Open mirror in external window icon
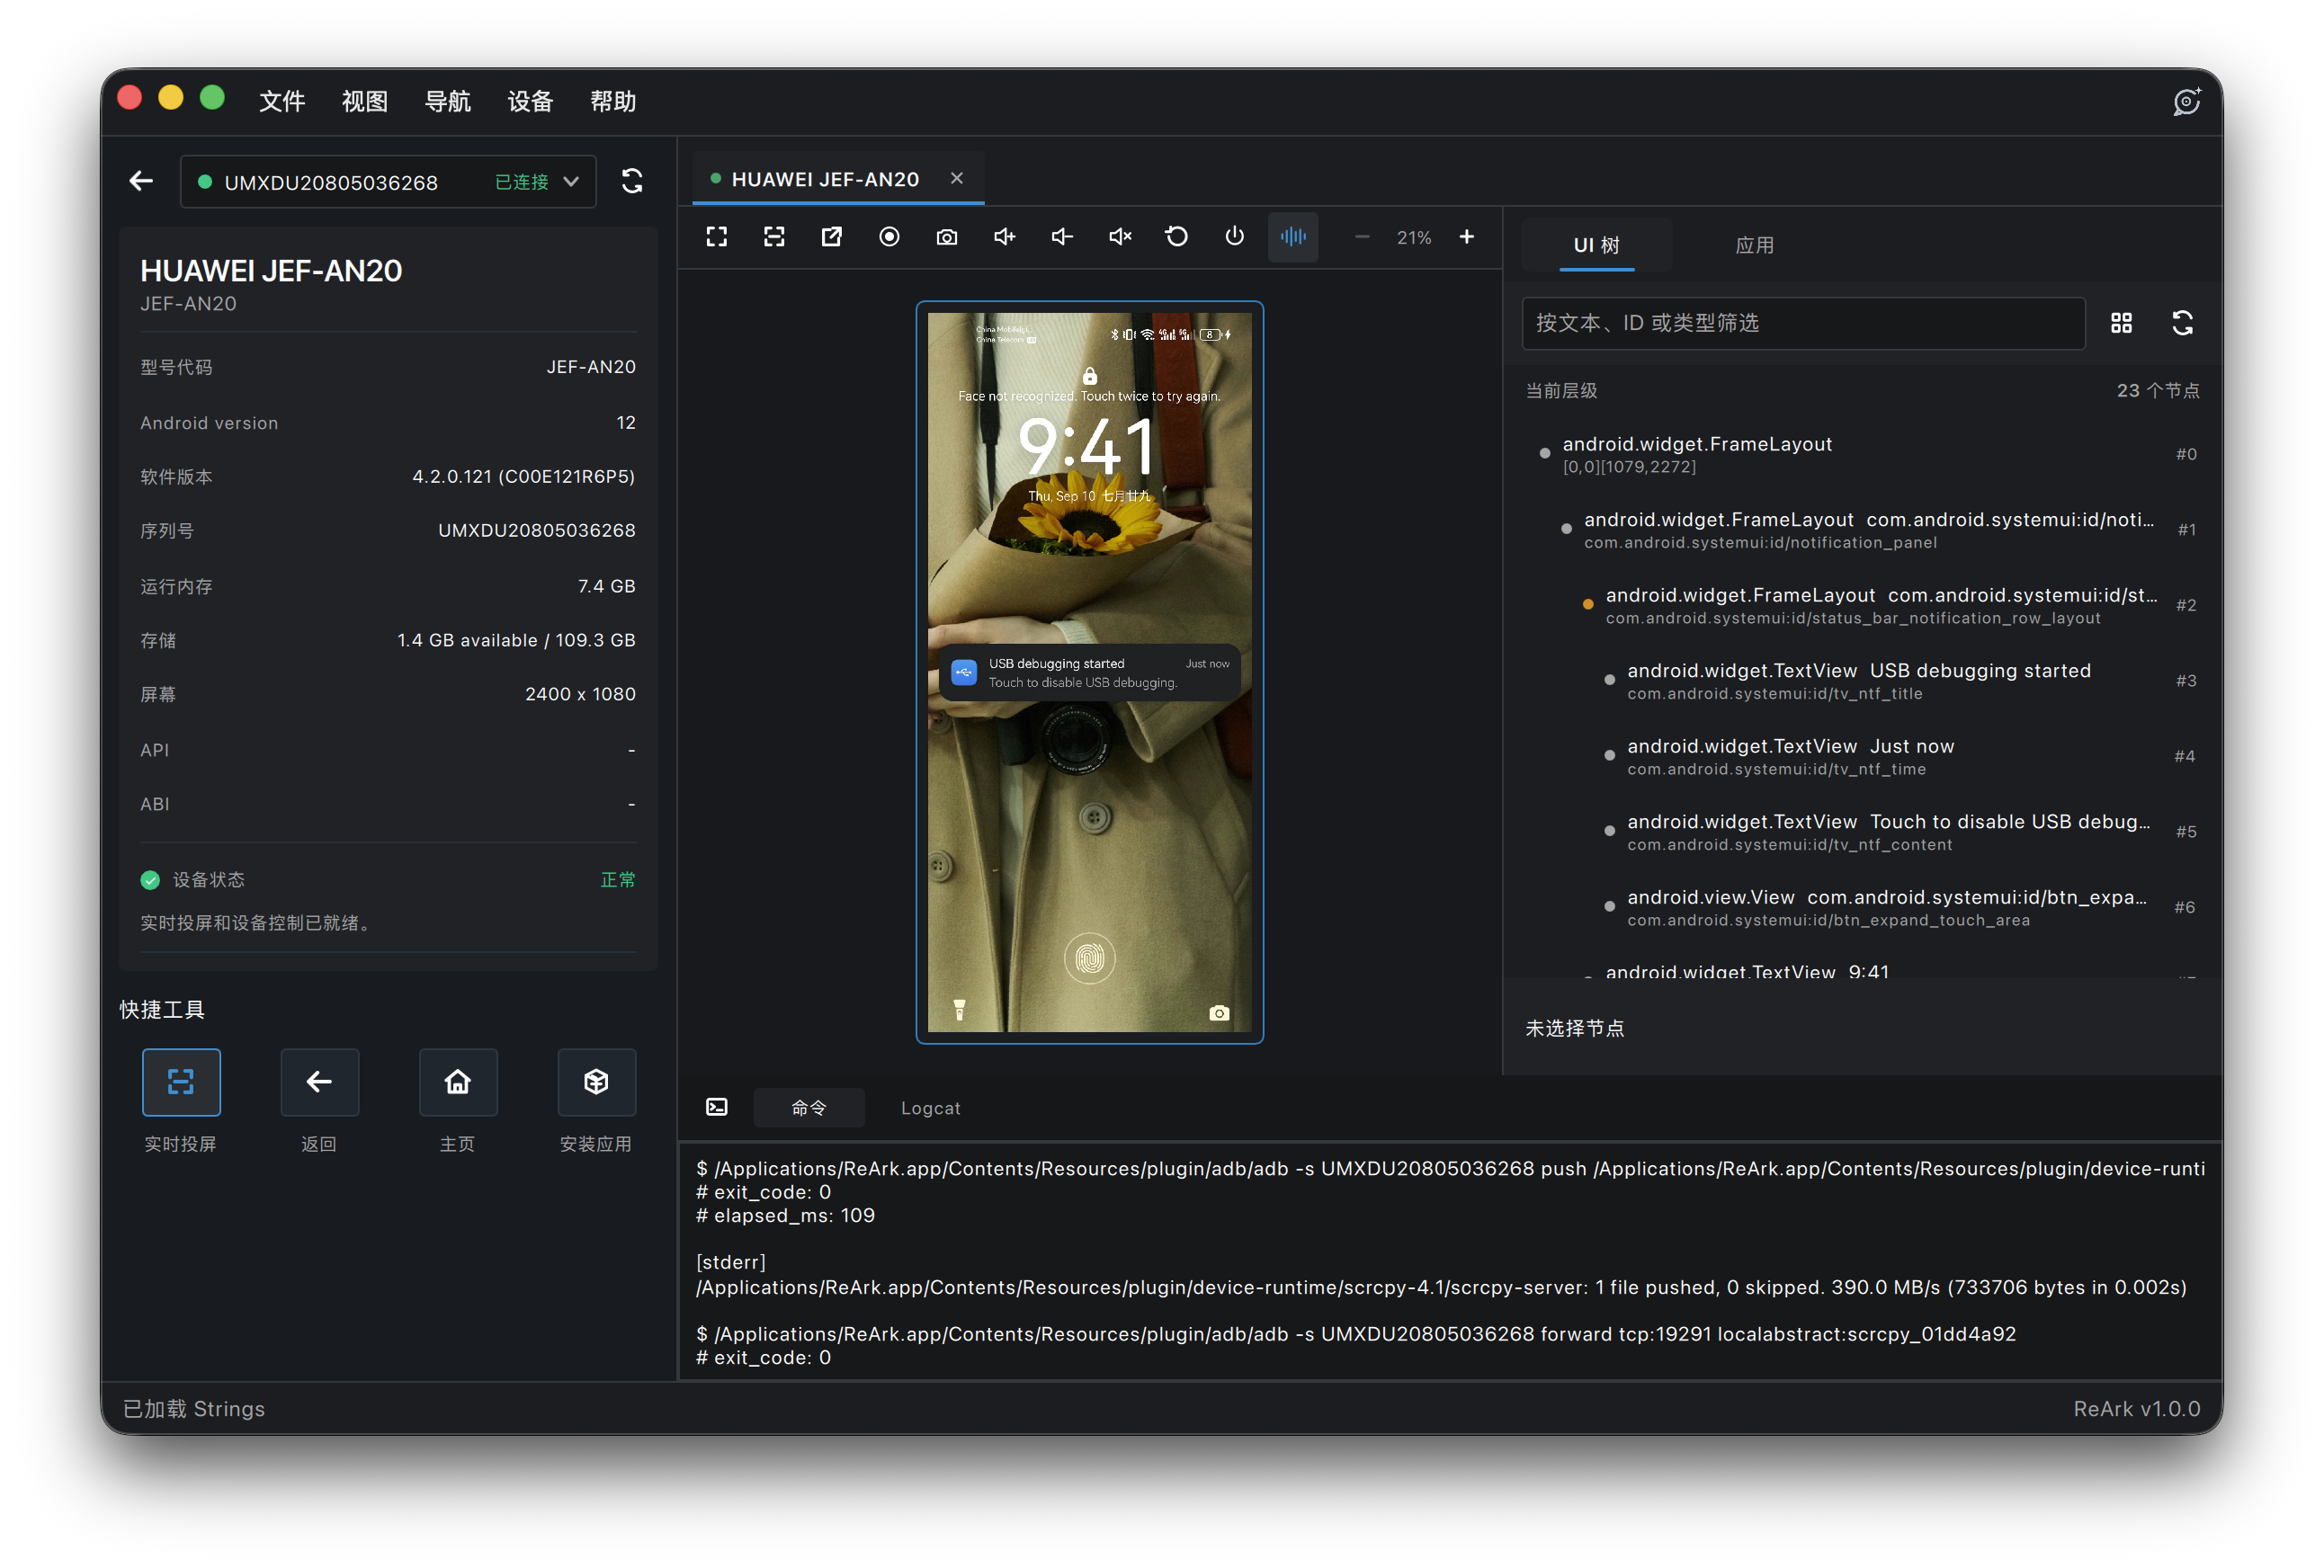Screen dimensions: 2324x1568 coord(831,236)
